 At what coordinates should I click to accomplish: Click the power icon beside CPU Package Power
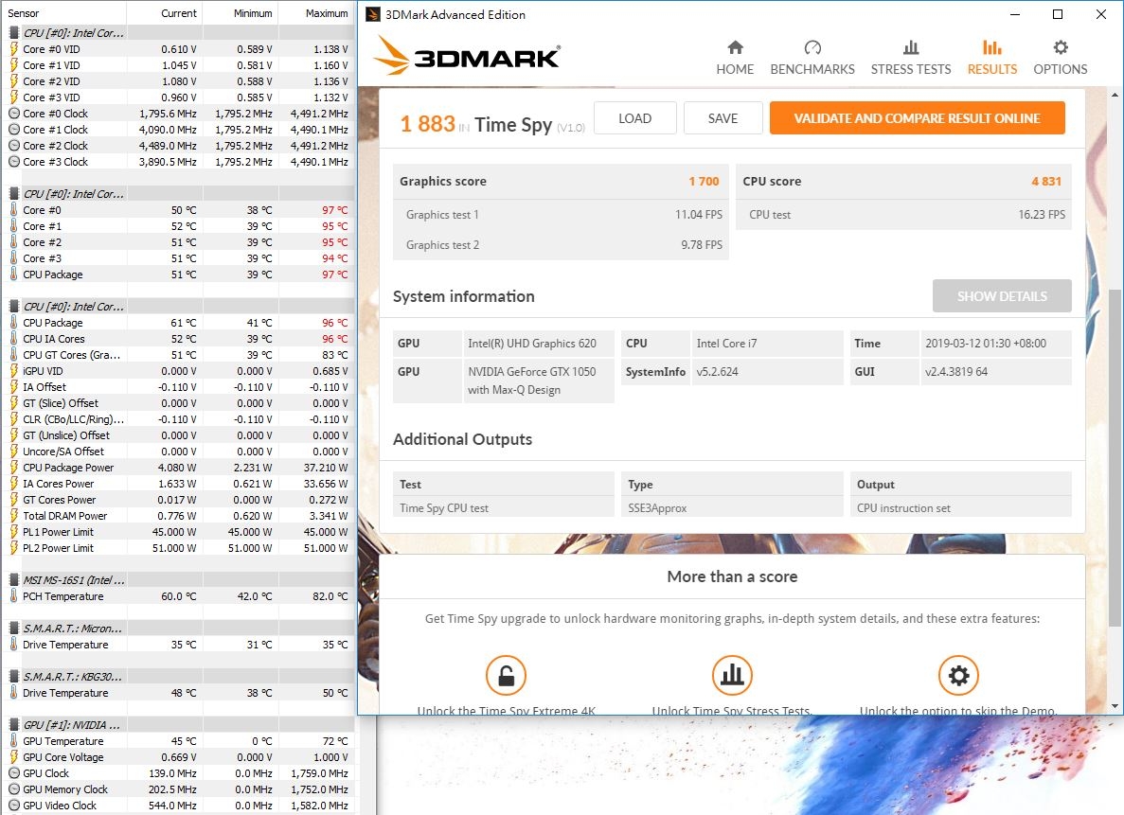pos(13,468)
